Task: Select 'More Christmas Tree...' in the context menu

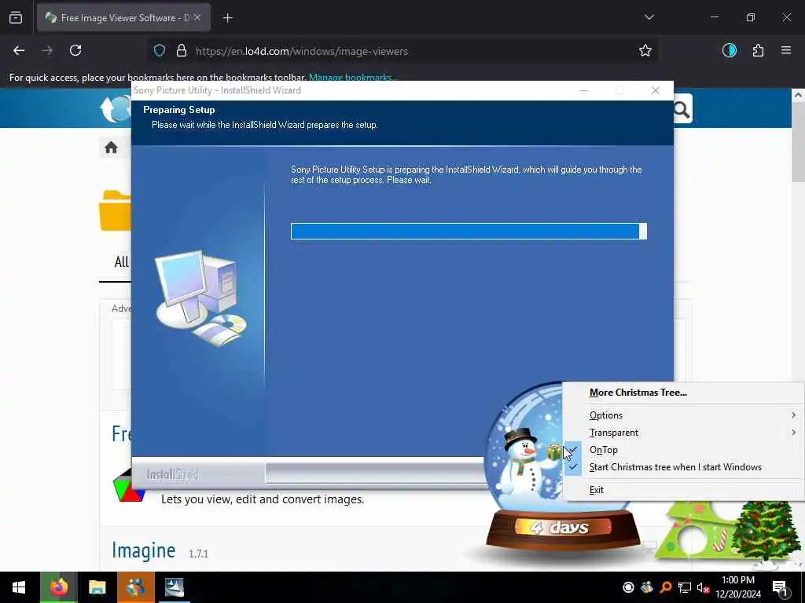Action: click(x=638, y=393)
